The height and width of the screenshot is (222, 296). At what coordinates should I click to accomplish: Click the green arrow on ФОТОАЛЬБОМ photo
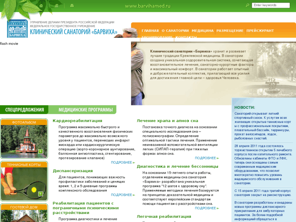click(40, 152)
